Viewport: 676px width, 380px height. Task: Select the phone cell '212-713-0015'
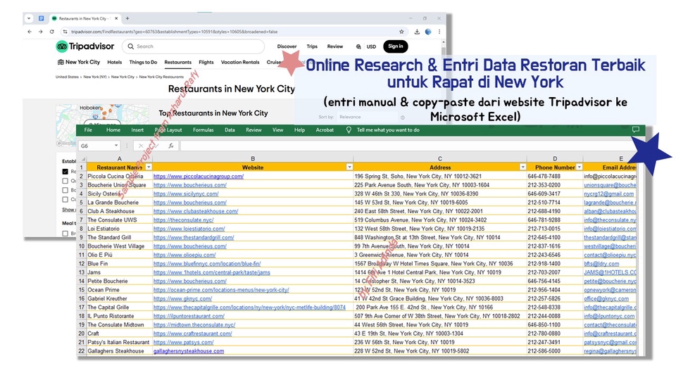tap(554, 229)
